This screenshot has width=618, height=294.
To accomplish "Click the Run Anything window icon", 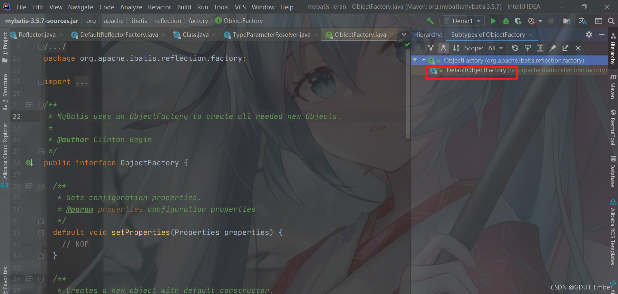I will tap(599, 21).
